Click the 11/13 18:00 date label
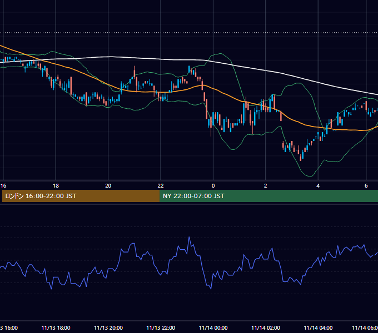 (x=56, y=328)
